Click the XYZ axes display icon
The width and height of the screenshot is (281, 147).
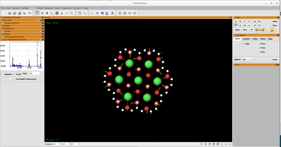[92, 13]
